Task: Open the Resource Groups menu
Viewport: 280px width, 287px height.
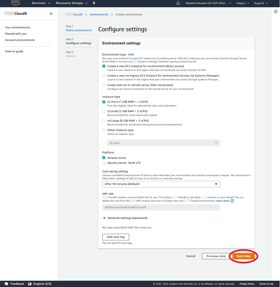Action: (x=71, y=3)
